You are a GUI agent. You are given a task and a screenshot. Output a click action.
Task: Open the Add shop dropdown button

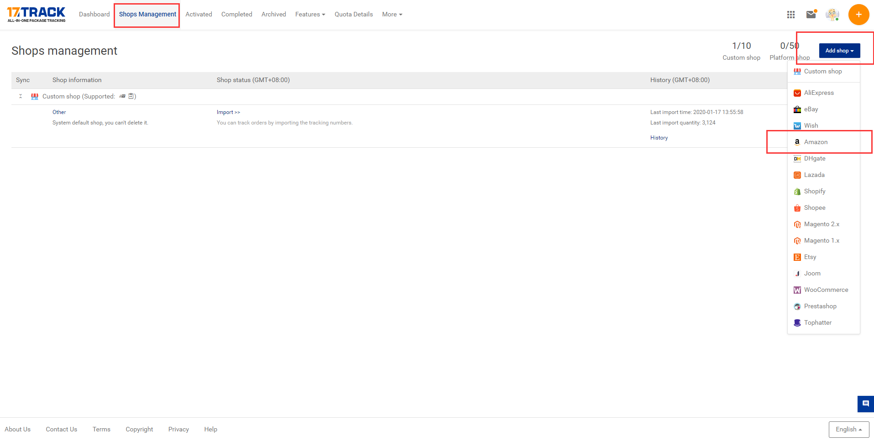(839, 51)
